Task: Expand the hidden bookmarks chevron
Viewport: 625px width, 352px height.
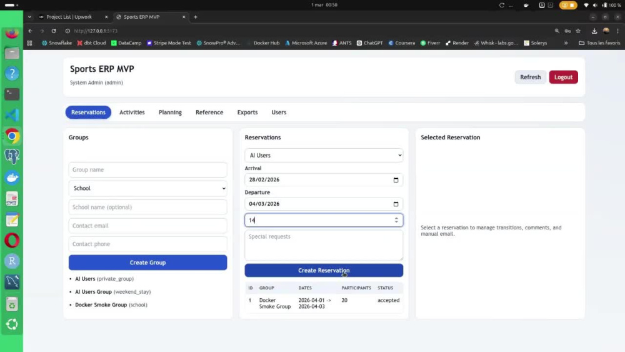Action: click(x=566, y=43)
